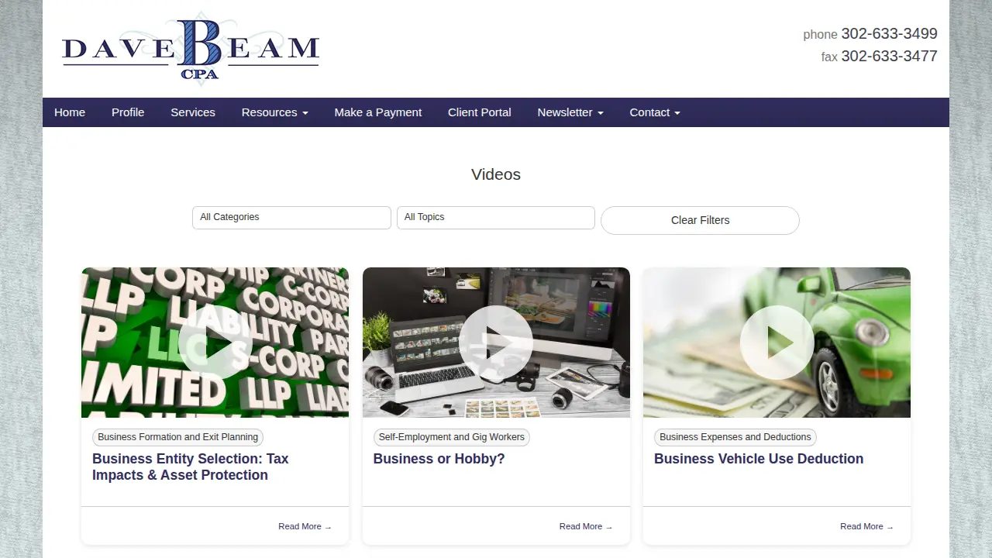Expand the Resources menu
Image resolution: width=992 pixels, height=558 pixels.
click(x=274, y=112)
